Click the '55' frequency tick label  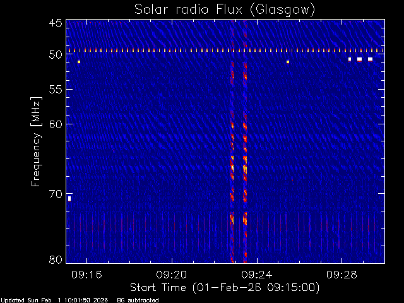(x=56, y=90)
